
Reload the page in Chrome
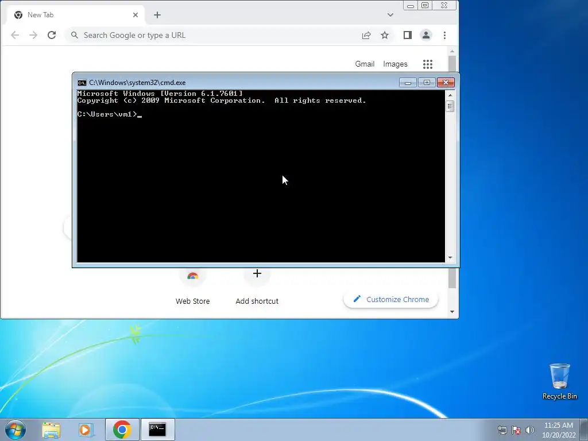52,35
